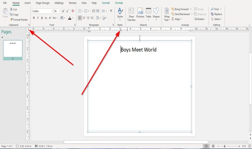Open the Shapes gallery
252x149 pixels.
point(156,13)
